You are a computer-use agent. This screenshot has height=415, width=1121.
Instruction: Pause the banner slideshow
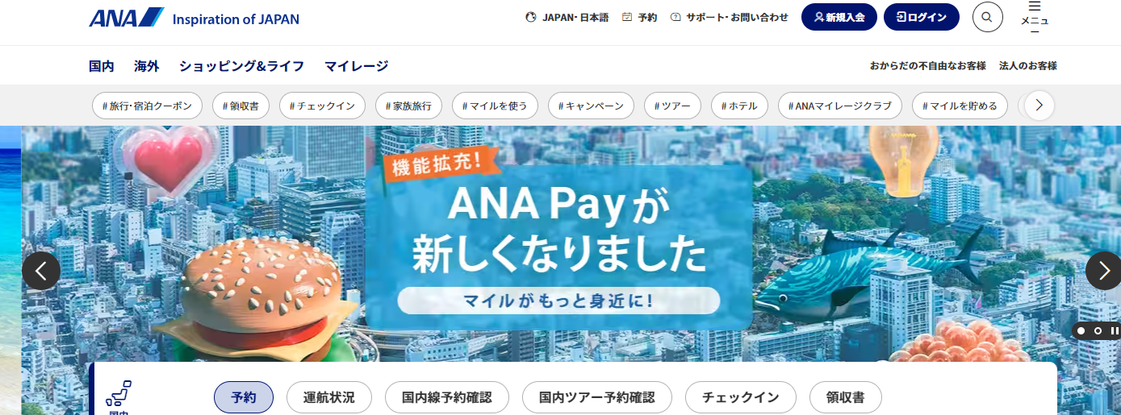pyautogui.click(x=1115, y=330)
